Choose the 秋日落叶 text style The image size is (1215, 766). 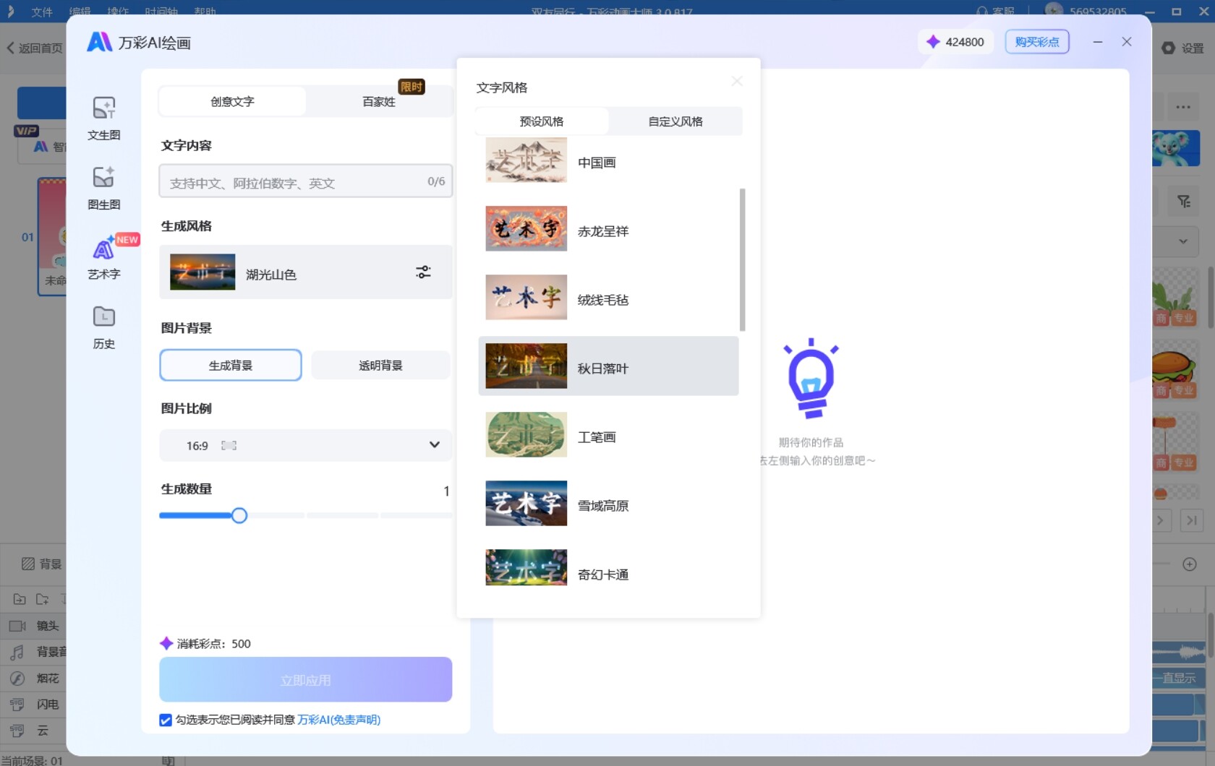coord(608,366)
